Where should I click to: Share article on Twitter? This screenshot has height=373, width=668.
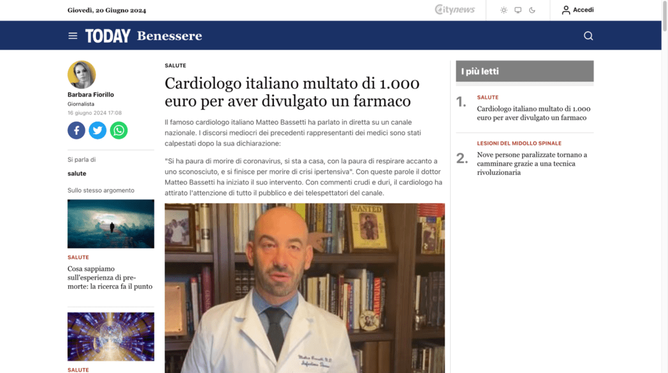tap(98, 130)
